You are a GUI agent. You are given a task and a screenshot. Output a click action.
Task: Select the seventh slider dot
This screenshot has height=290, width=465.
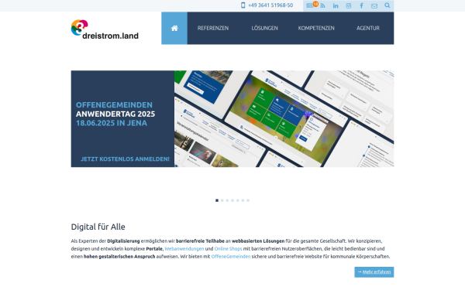pos(248,200)
